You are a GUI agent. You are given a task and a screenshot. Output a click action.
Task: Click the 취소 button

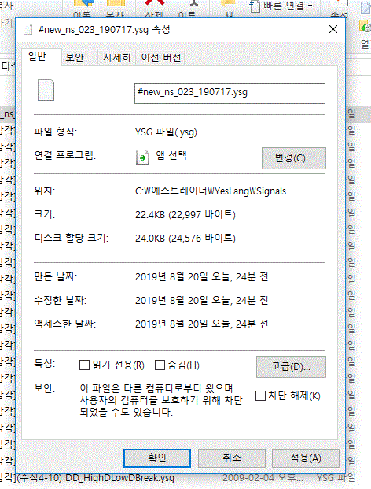(232, 458)
